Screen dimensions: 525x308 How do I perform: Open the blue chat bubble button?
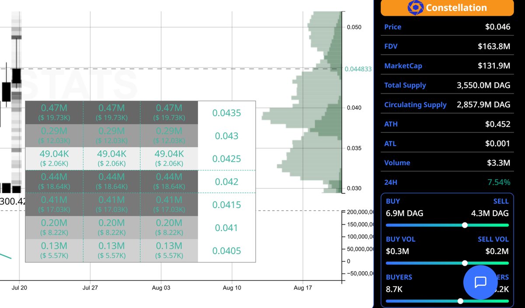pyautogui.click(x=480, y=282)
